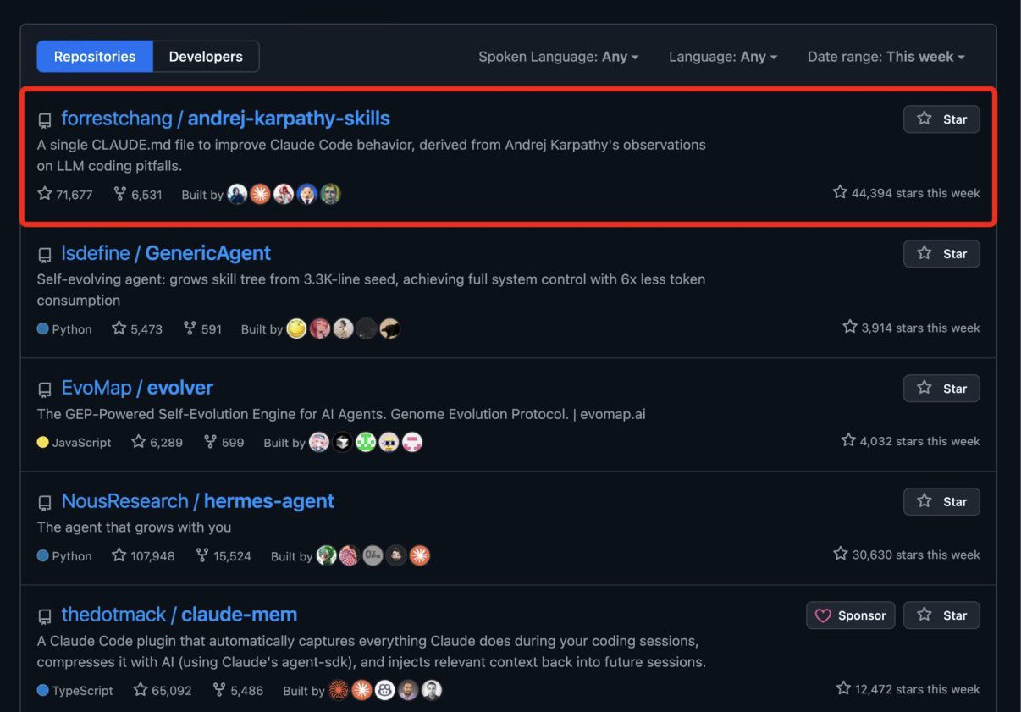Click JavaScript language label on evolver
Image resolution: width=1021 pixels, height=712 pixels.
(75, 442)
